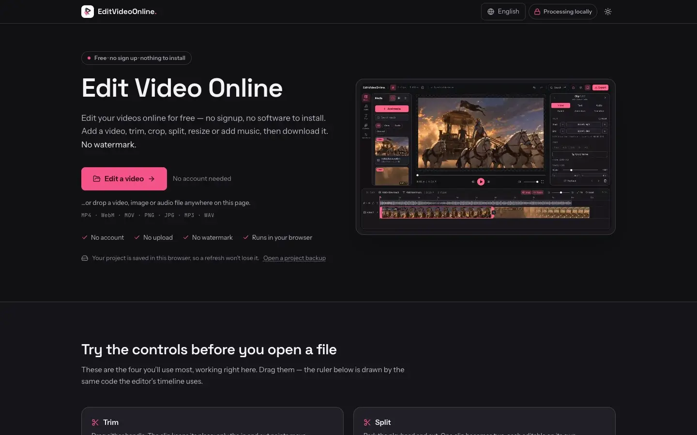Click the scissors icon on the Trim card
The image size is (697, 435).
click(x=95, y=422)
